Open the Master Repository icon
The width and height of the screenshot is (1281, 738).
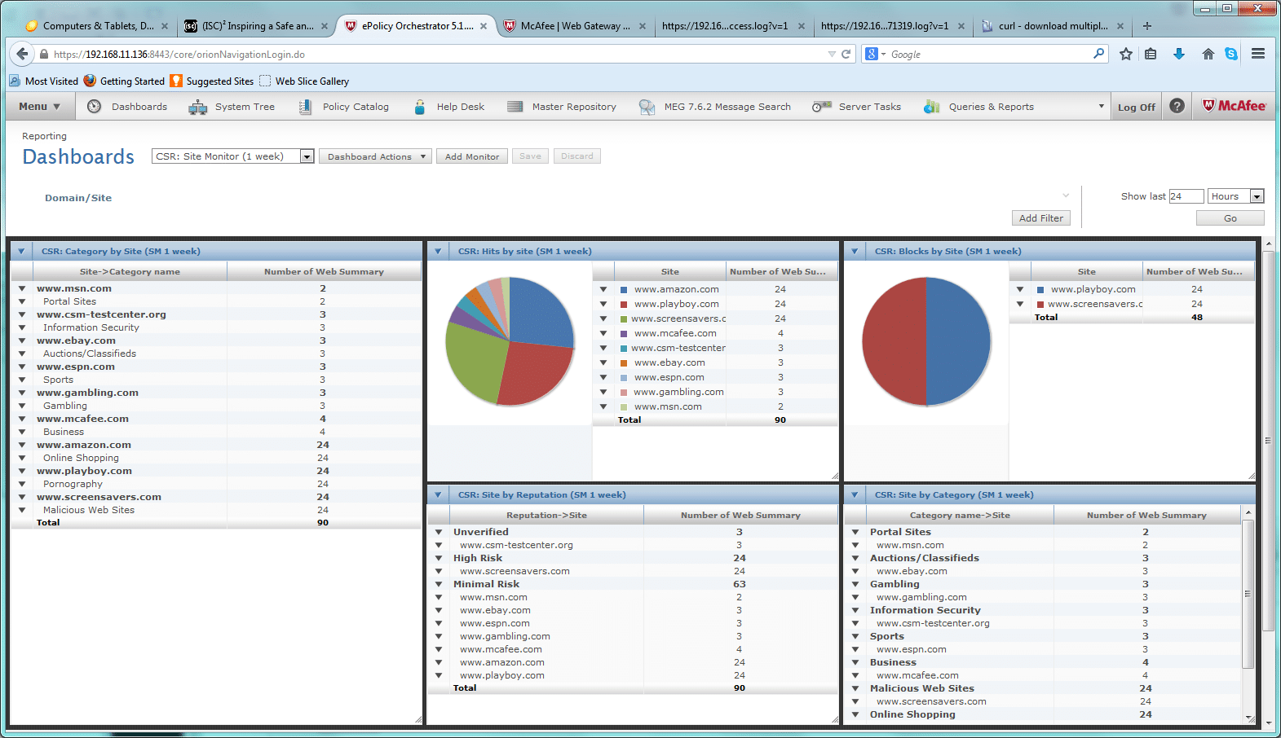(x=515, y=107)
